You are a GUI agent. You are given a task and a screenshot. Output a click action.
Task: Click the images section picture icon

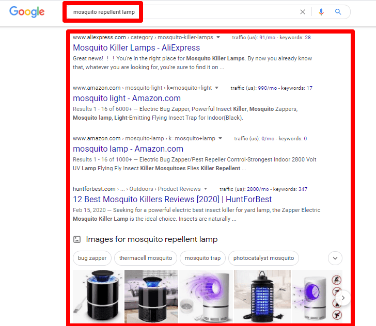tap(77, 239)
